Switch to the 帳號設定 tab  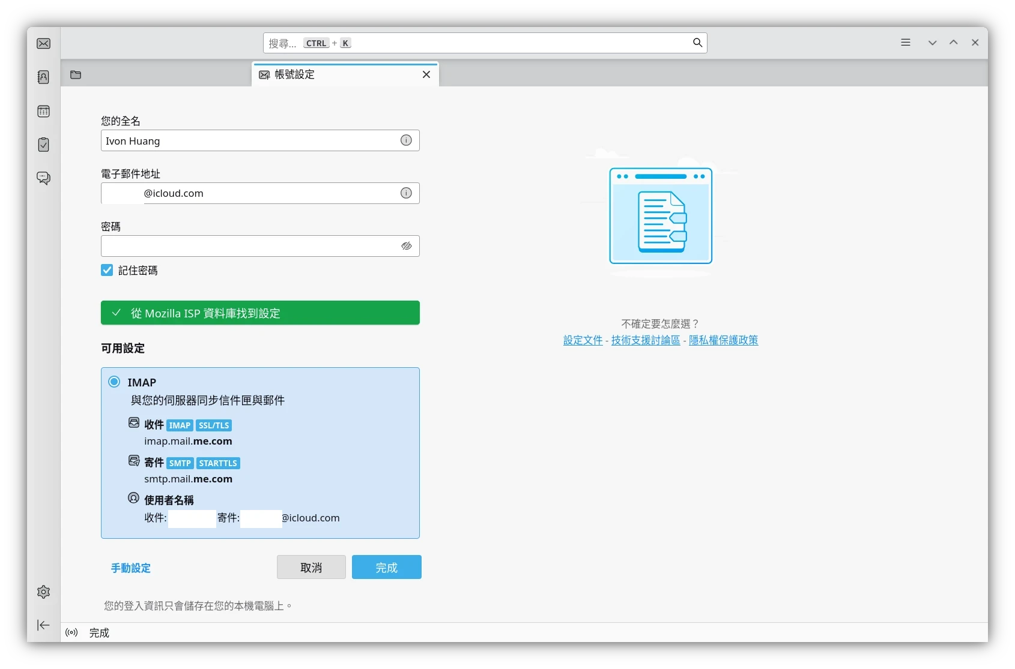tap(293, 74)
